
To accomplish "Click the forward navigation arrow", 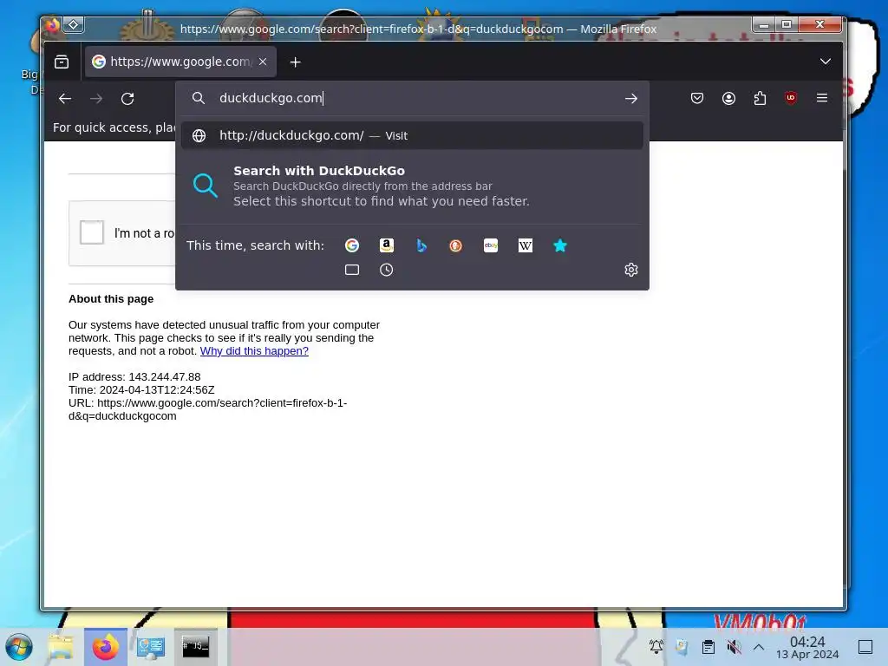I will click(96, 99).
